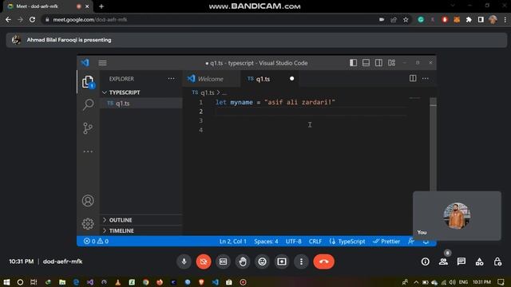
Task: Reload the Chrome page
Action: point(32,19)
